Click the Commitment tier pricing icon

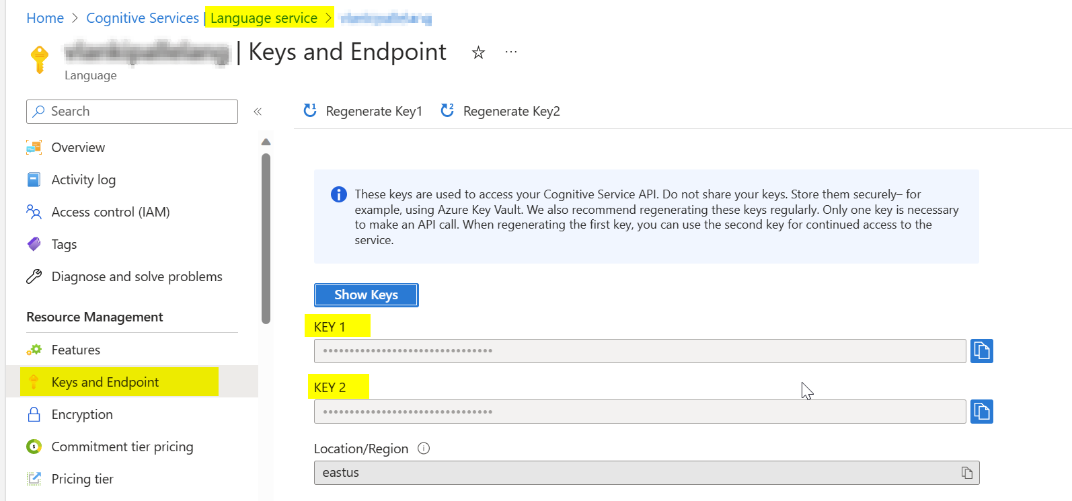pyautogui.click(x=34, y=447)
